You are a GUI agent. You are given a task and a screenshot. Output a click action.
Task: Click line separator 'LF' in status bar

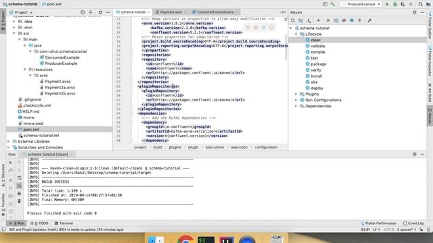[x=376, y=230]
